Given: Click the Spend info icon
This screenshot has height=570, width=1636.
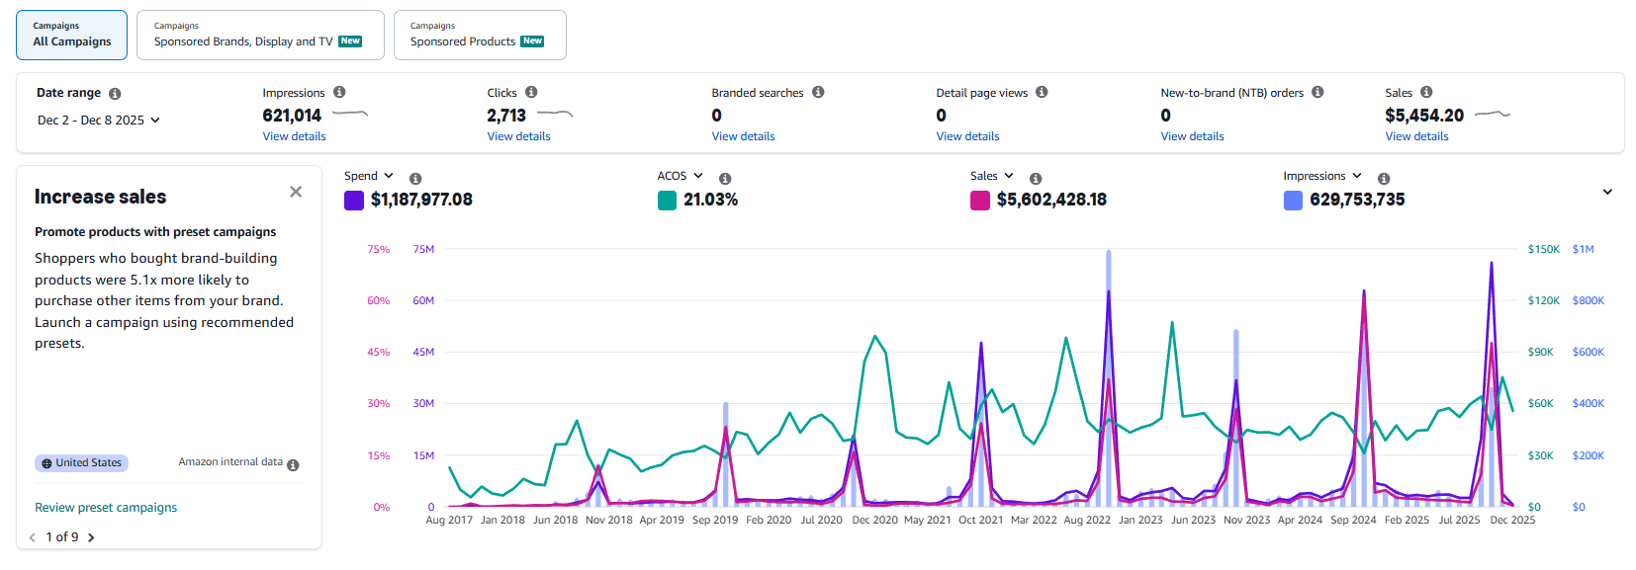Looking at the screenshot, I should 415,179.
